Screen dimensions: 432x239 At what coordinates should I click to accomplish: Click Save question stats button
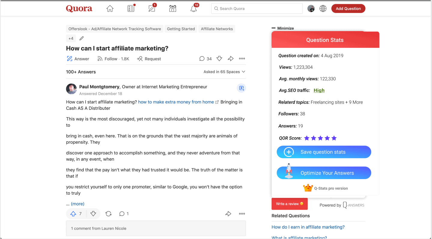pos(324,152)
